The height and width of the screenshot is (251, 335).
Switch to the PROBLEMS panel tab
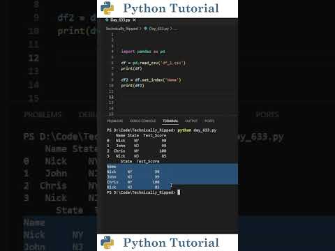click(114, 121)
